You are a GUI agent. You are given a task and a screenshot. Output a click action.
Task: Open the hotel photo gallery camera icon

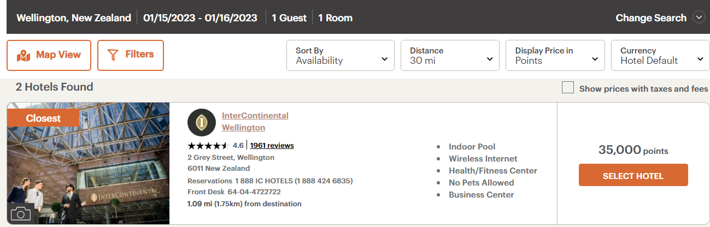[21, 213]
